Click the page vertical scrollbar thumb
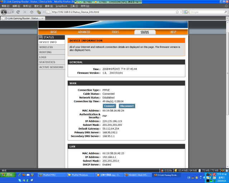 point(228,73)
